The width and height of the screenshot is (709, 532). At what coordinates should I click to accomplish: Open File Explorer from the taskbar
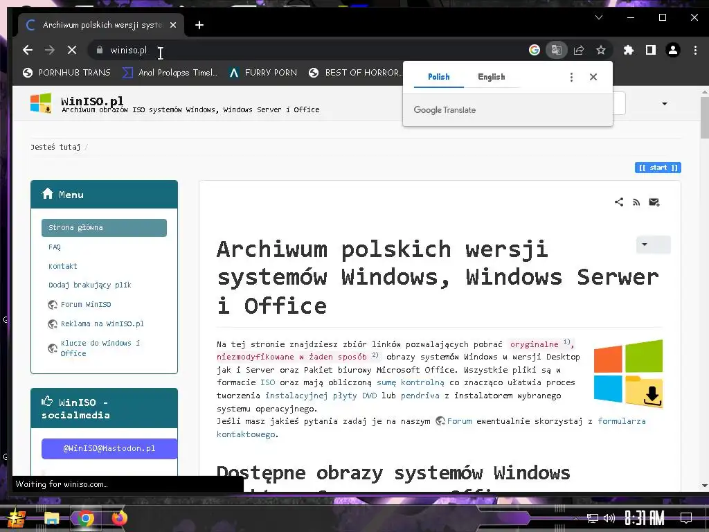(51, 518)
